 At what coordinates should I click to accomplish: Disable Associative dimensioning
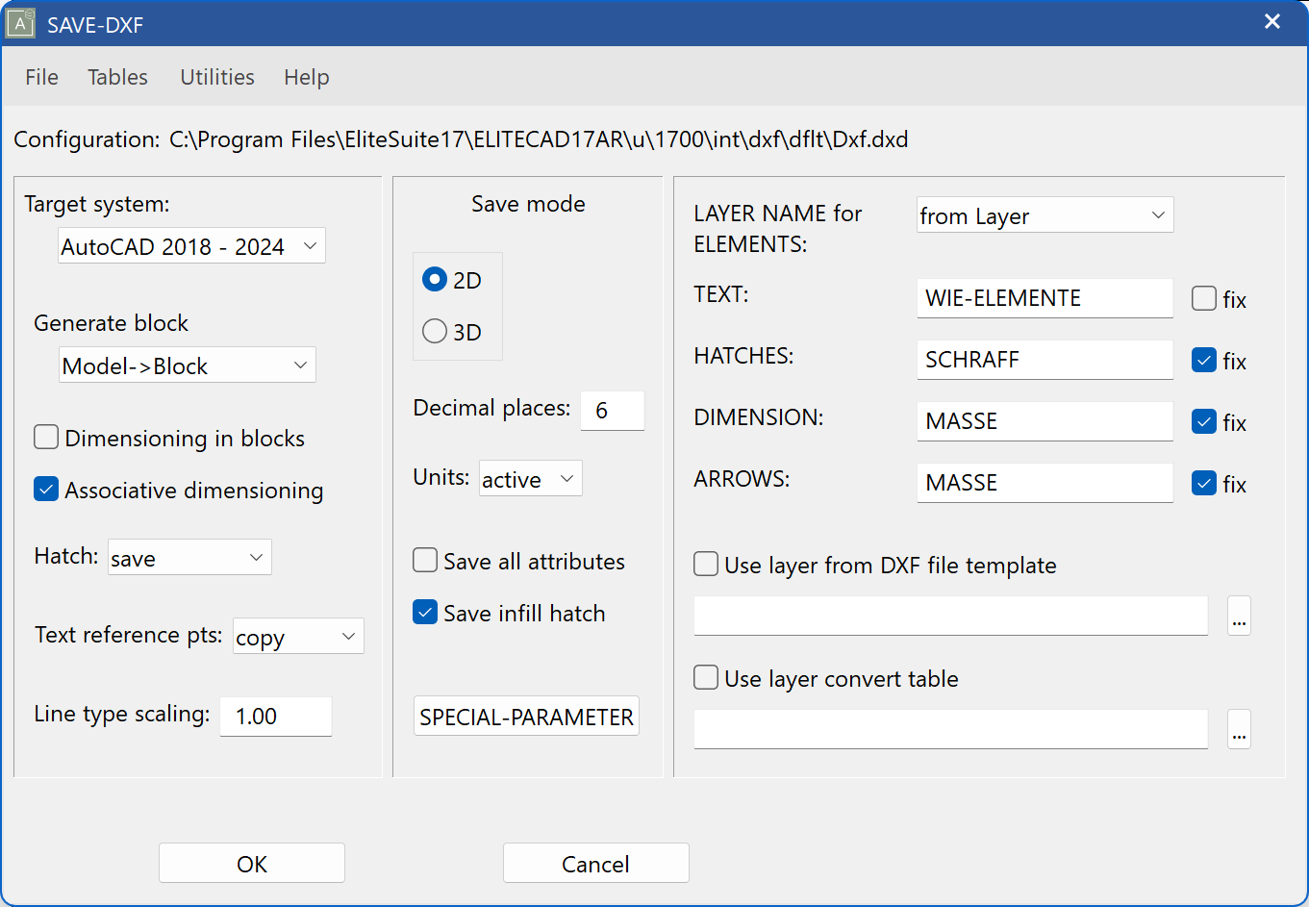coord(45,489)
